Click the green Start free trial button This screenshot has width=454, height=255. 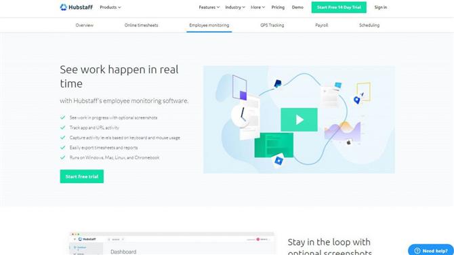(x=81, y=176)
